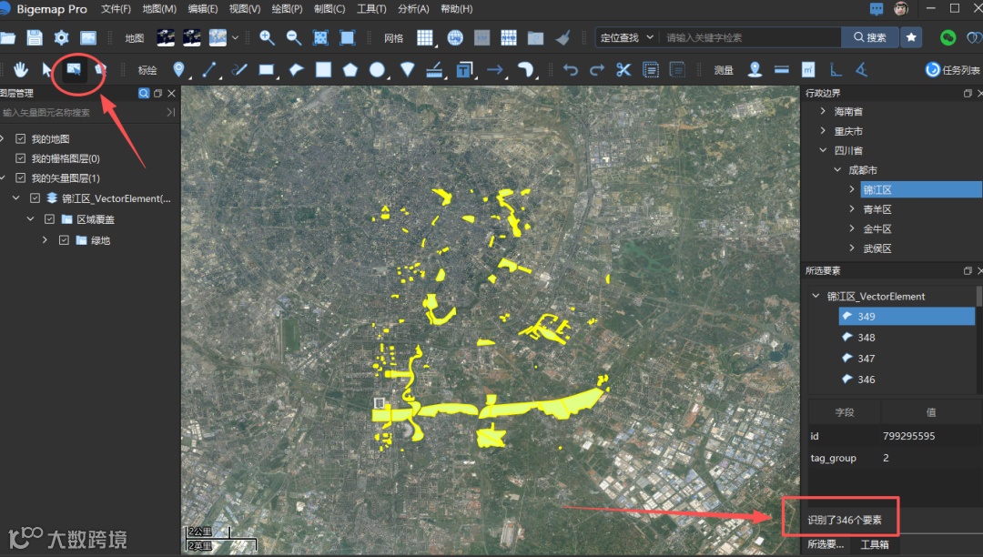Click the redo arrow icon
This screenshot has height=557, width=983.
pyautogui.click(x=597, y=69)
